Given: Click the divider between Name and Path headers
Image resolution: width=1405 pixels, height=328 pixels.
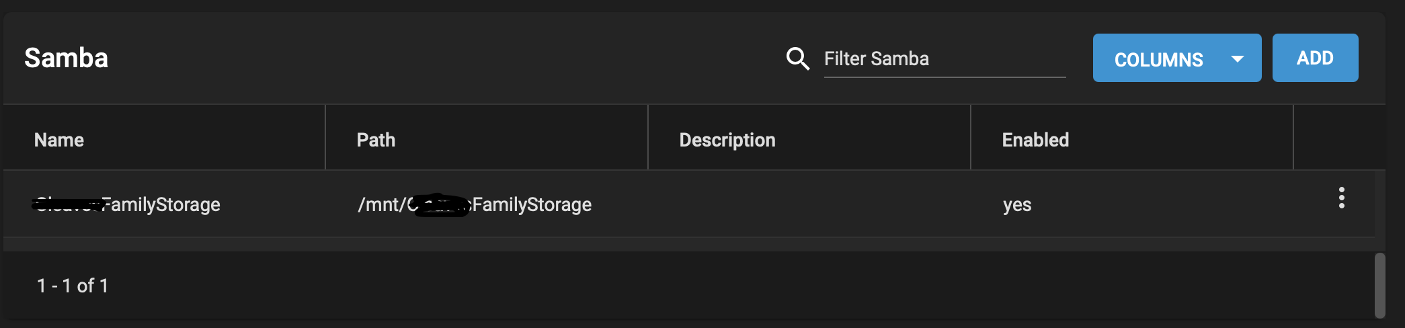Looking at the screenshot, I should pyautogui.click(x=325, y=137).
